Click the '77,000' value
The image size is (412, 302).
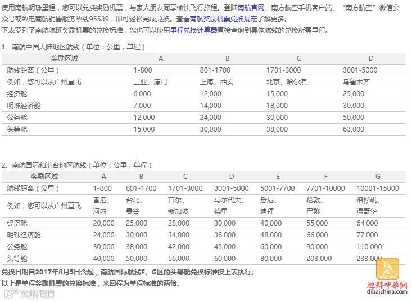[367, 235]
